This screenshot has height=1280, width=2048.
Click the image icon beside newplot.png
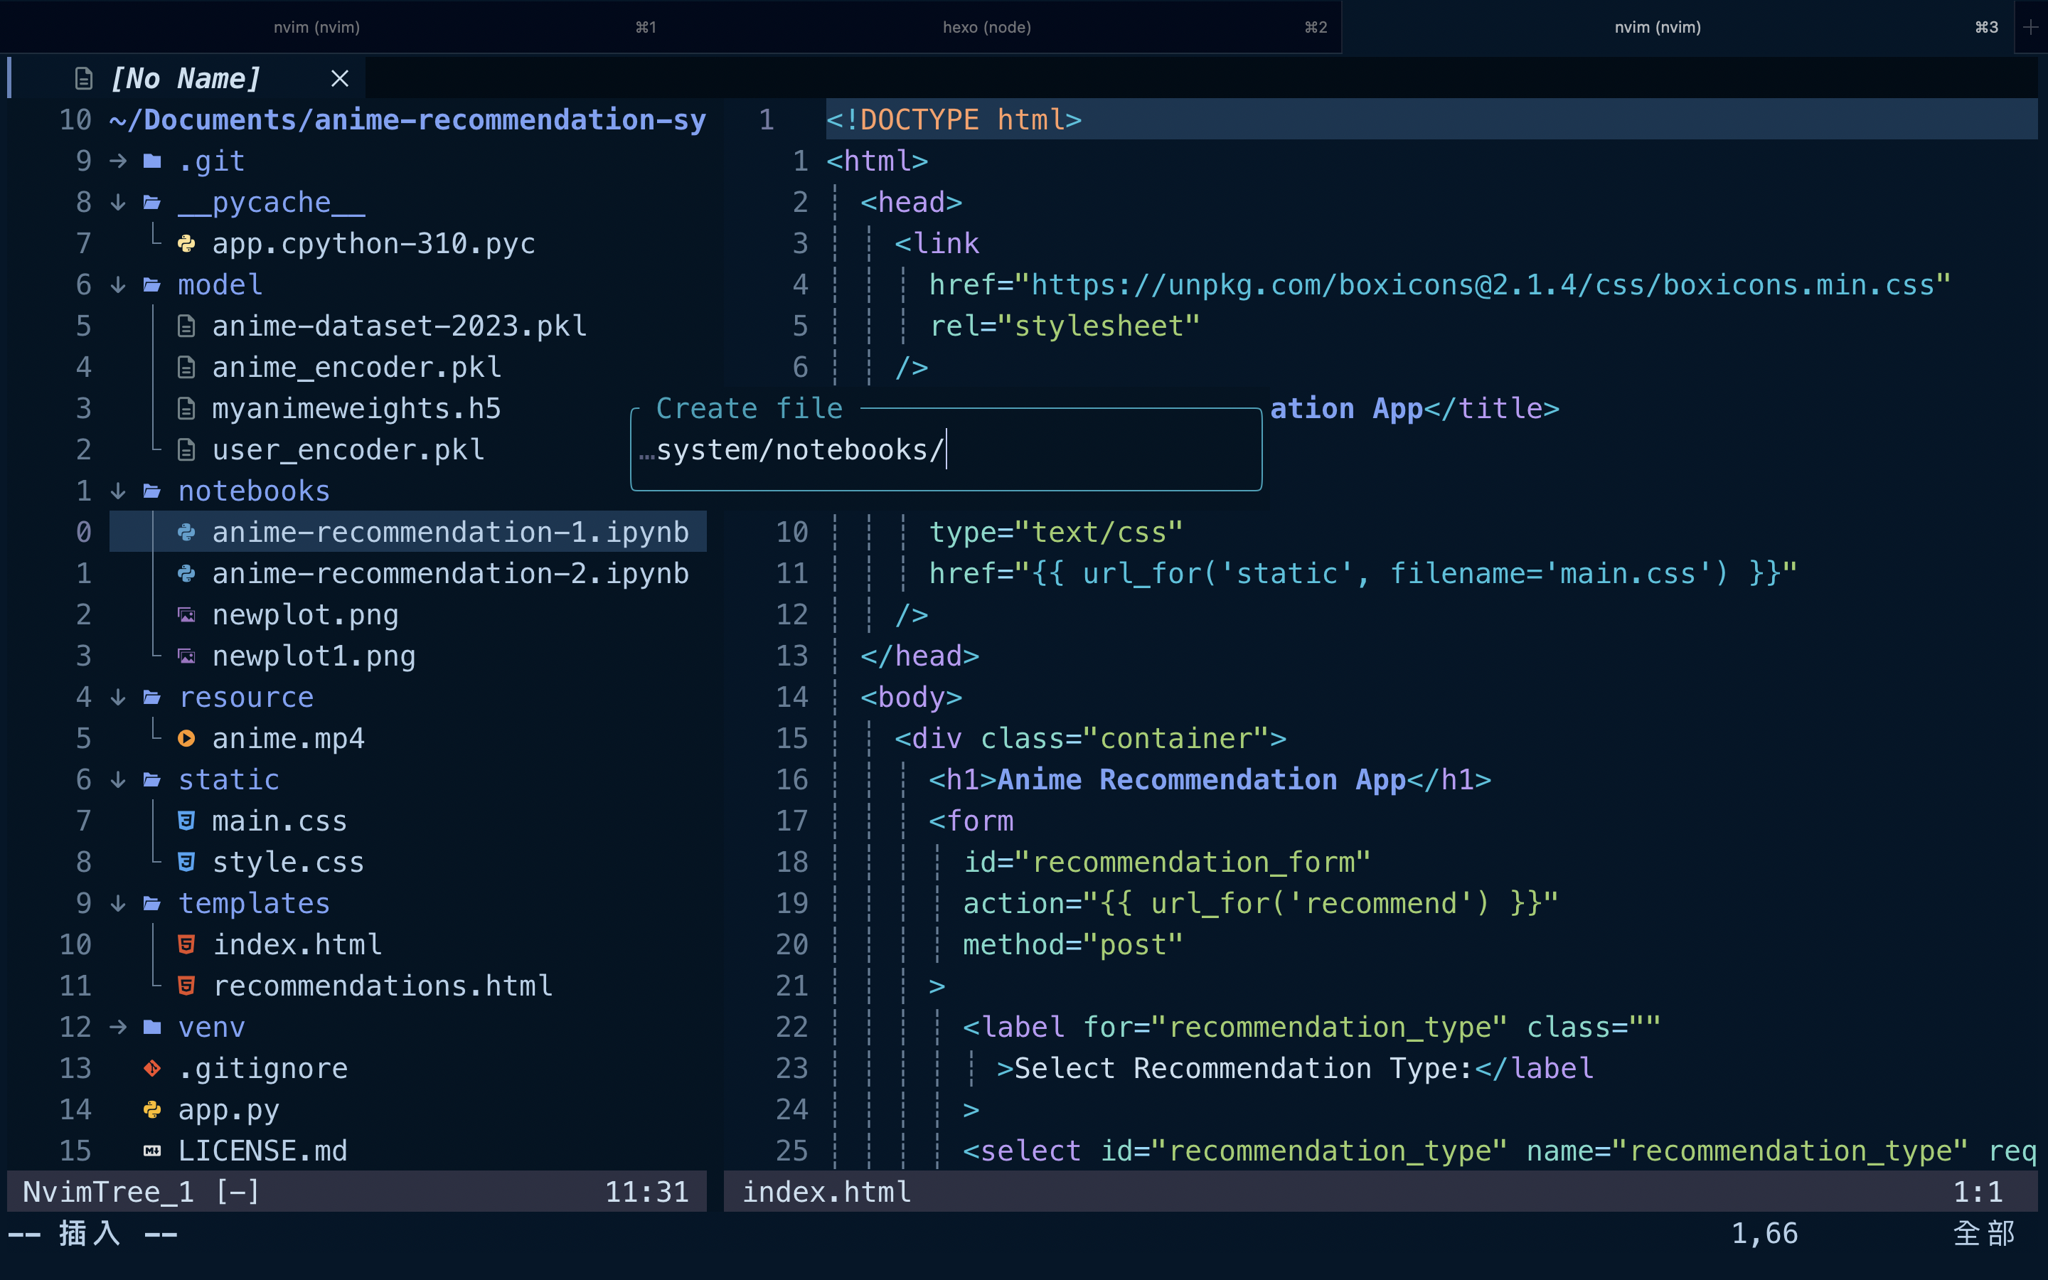pos(187,614)
